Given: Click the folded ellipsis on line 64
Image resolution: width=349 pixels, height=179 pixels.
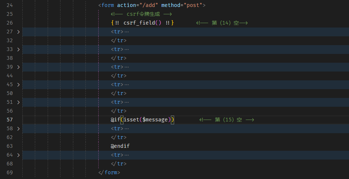Looking at the screenshot, I should 126,155.
